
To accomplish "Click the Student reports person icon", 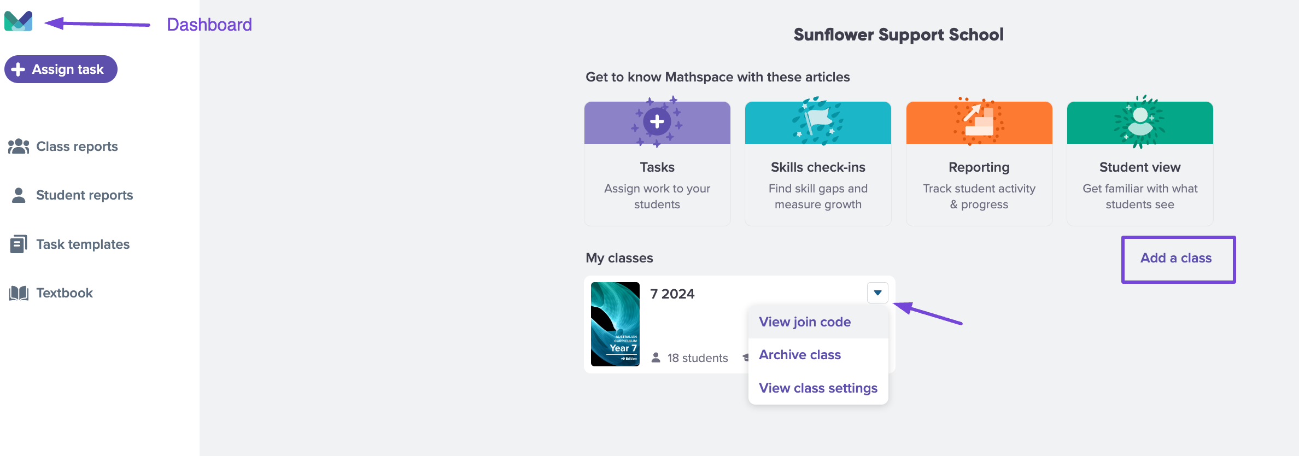I will click(19, 195).
